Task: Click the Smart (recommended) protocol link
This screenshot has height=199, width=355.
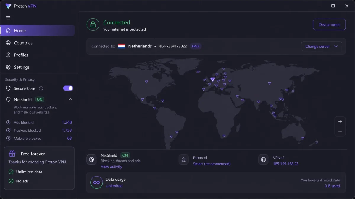Action: pos(212,164)
